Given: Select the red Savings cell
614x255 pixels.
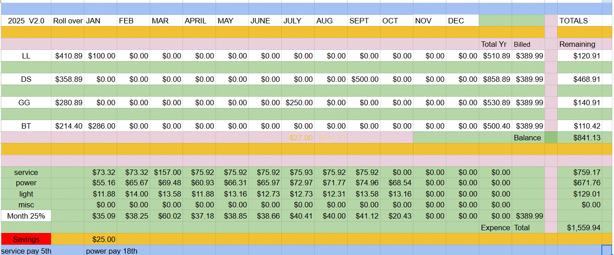Looking at the screenshot, I should point(26,239).
